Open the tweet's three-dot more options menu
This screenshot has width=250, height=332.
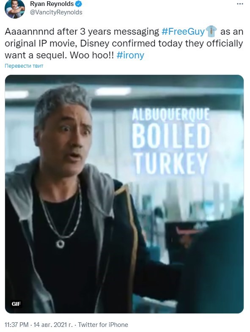(240, 4)
